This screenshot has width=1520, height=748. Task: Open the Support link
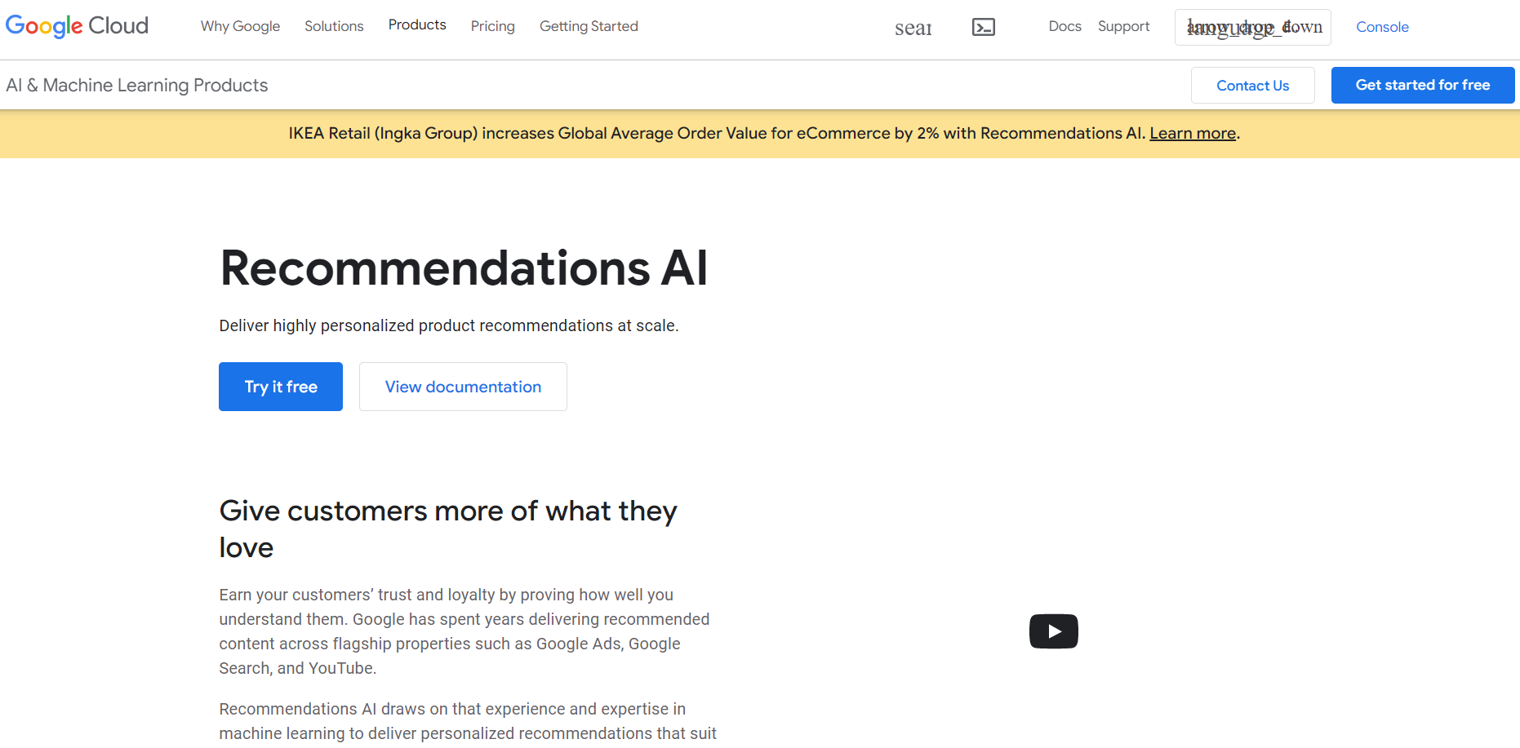pyautogui.click(x=1123, y=26)
